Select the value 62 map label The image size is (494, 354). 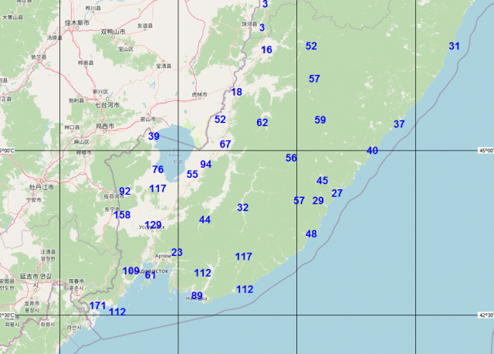point(262,123)
